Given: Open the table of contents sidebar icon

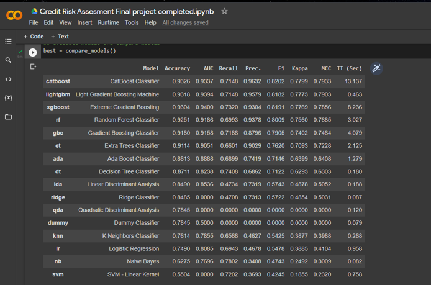Looking at the screenshot, I should 8,42.
